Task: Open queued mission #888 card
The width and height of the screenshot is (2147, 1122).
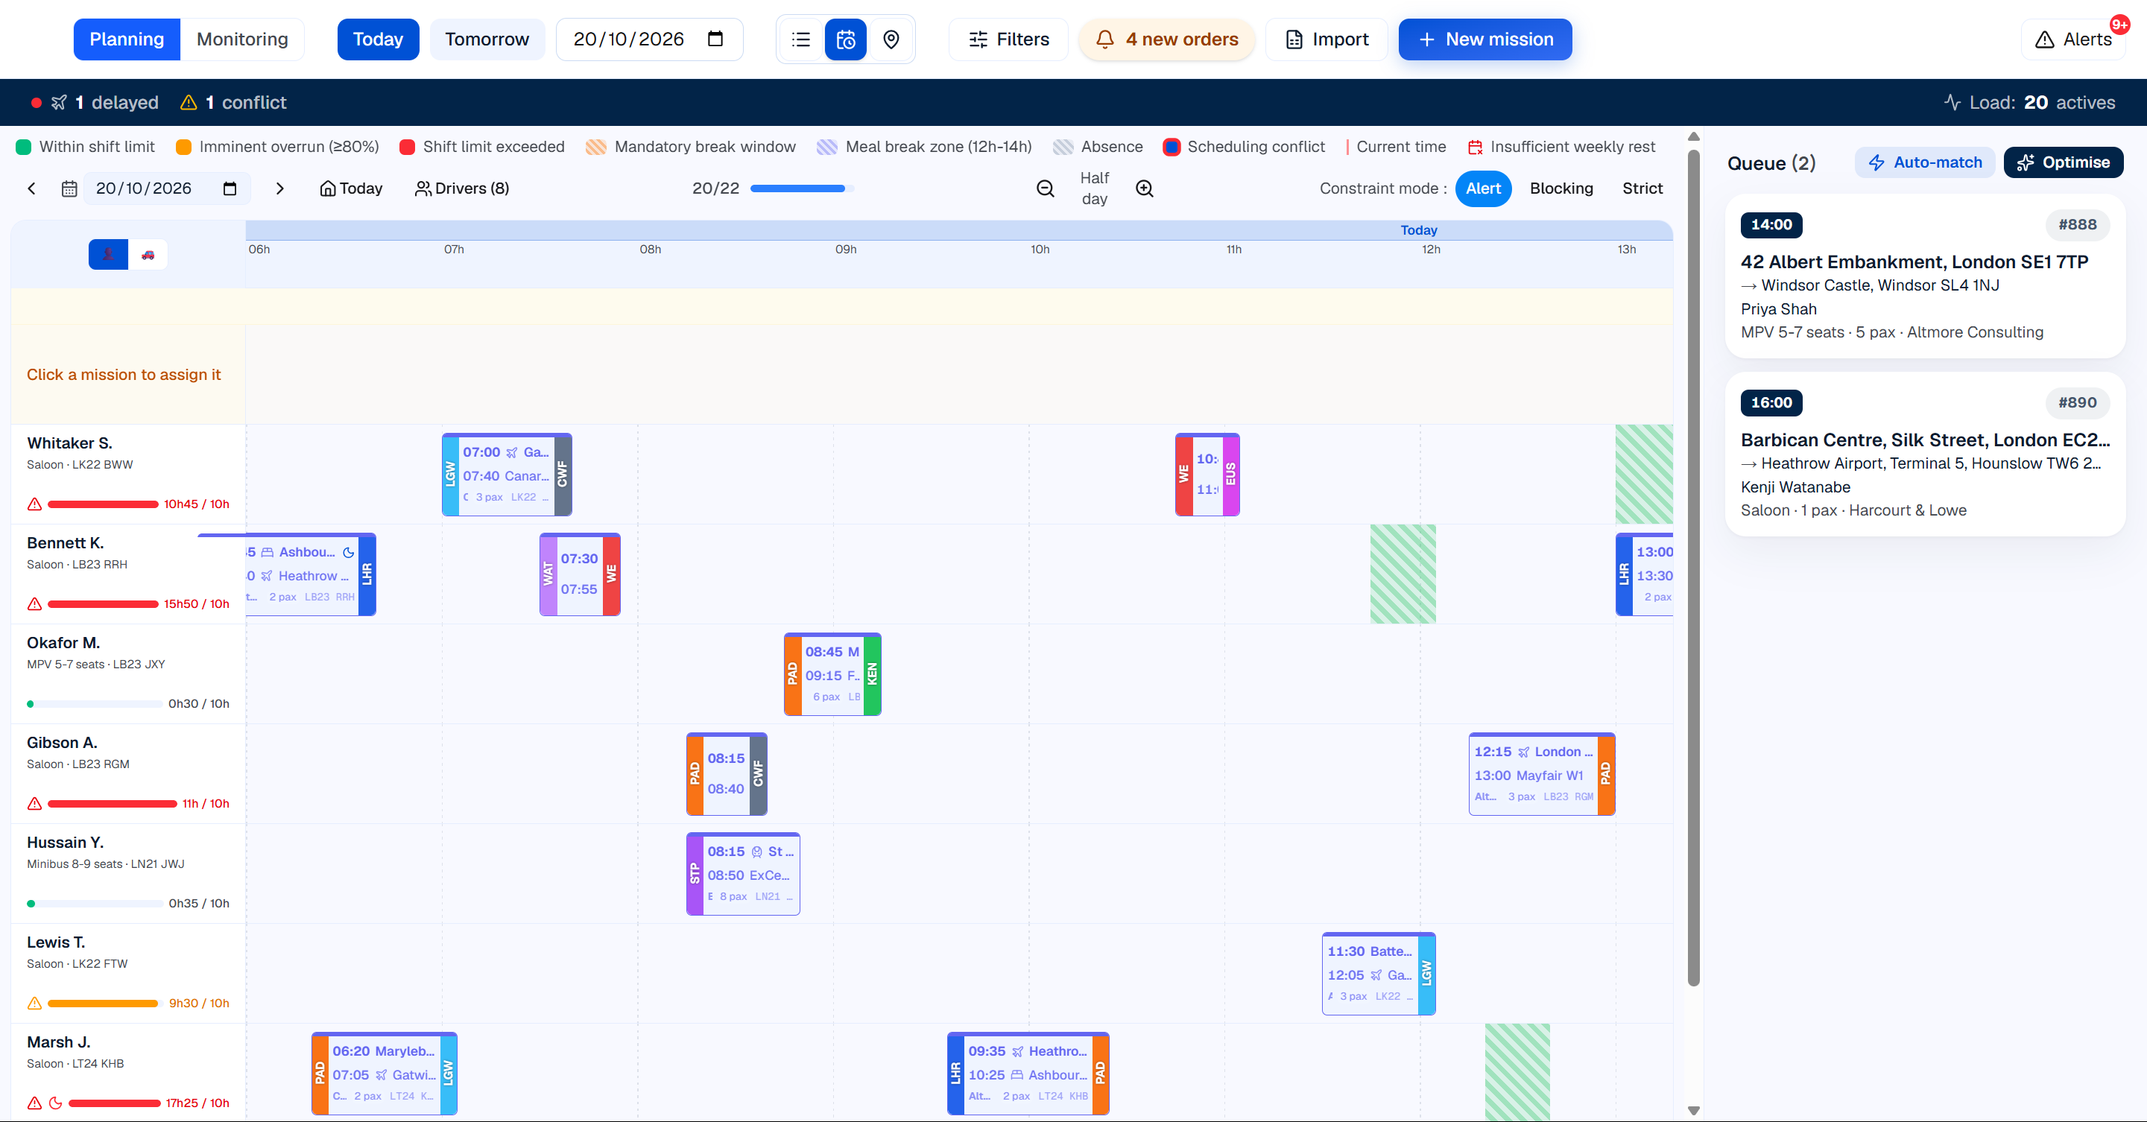Action: coord(1926,276)
